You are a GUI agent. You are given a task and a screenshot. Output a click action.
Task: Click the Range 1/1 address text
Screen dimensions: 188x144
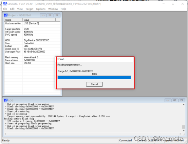click(x=75, y=71)
